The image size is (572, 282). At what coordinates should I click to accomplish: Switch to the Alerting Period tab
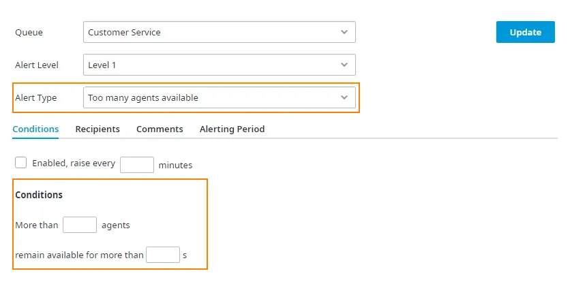232,129
